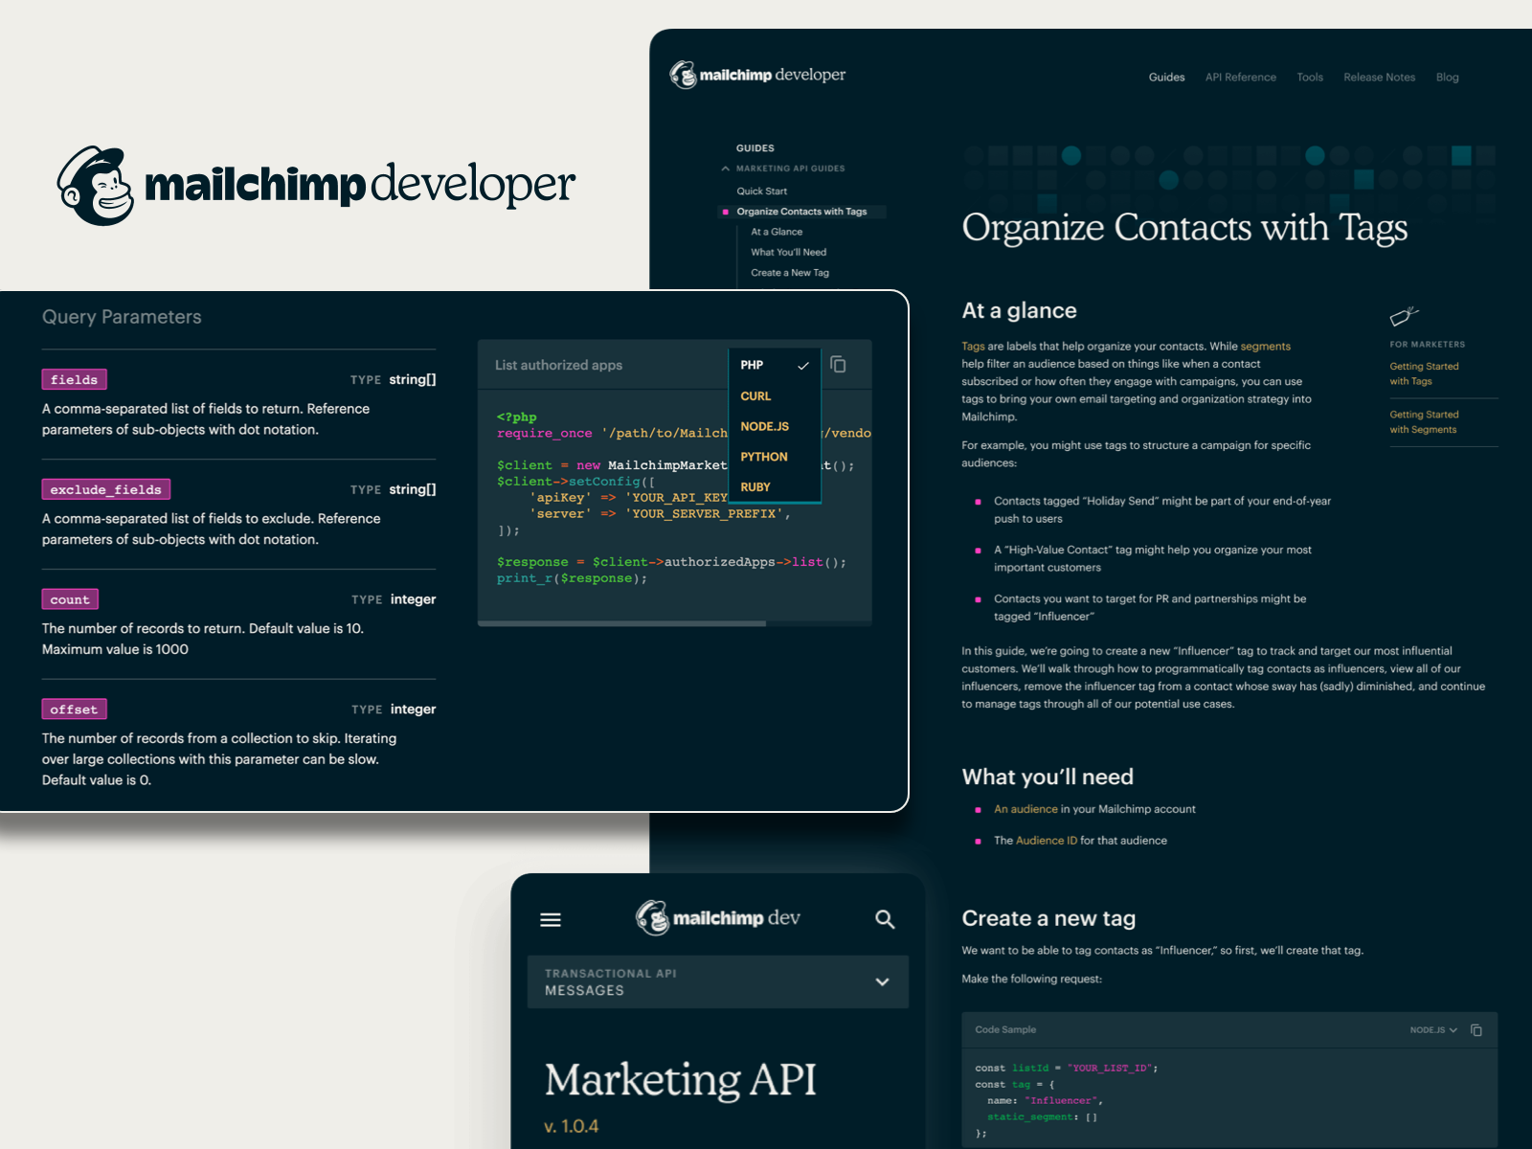The height and width of the screenshot is (1149, 1532).
Task: Click the Freddie mascot logo in top navigation
Action: click(x=683, y=74)
